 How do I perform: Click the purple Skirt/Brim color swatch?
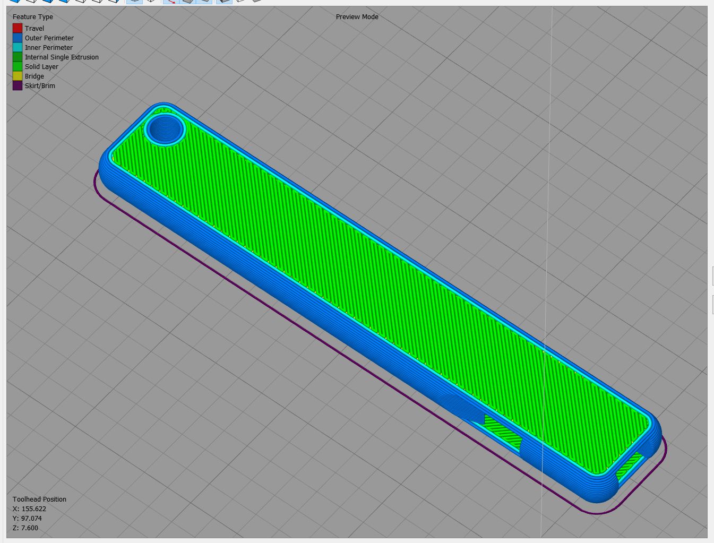click(18, 85)
